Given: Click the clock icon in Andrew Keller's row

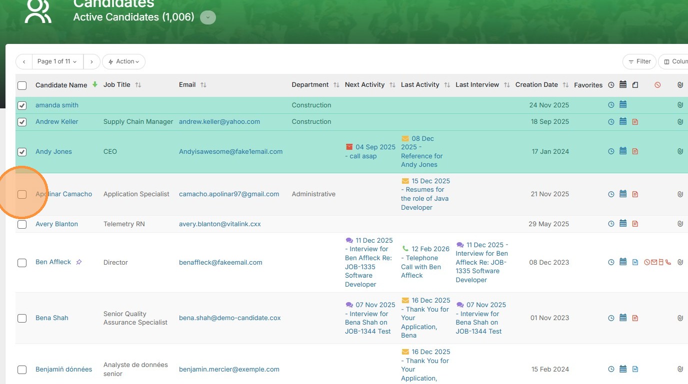Looking at the screenshot, I should tap(611, 122).
